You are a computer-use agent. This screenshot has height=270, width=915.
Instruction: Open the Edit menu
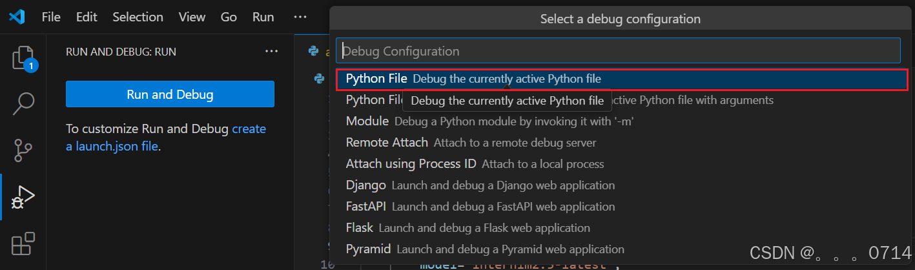click(87, 17)
